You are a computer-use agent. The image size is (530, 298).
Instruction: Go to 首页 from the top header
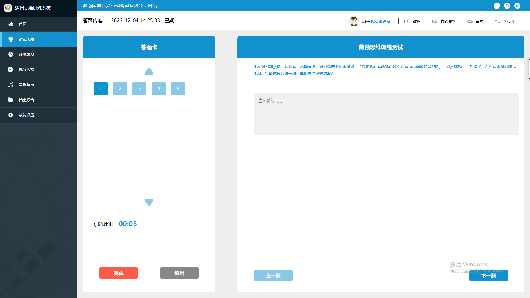(479, 22)
